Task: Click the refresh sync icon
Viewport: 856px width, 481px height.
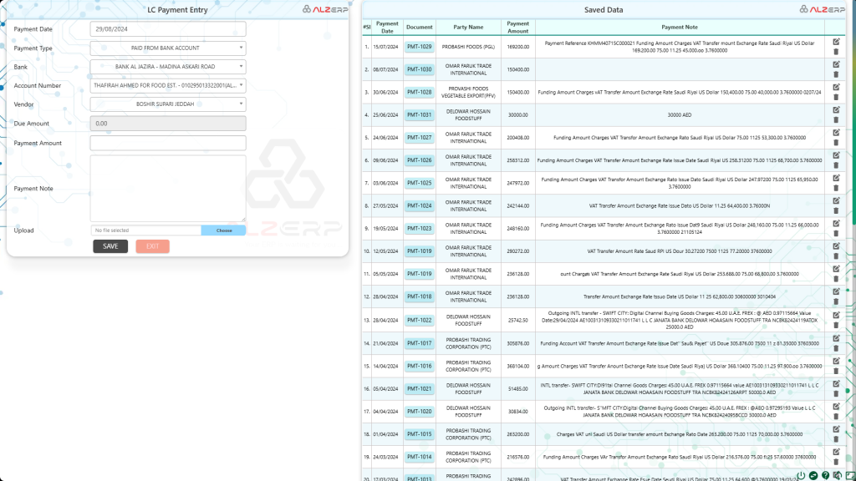Action: [838, 475]
